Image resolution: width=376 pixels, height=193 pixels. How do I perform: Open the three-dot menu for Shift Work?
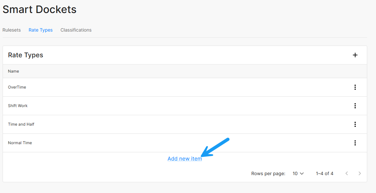pyautogui.click(x=355, y=106)
